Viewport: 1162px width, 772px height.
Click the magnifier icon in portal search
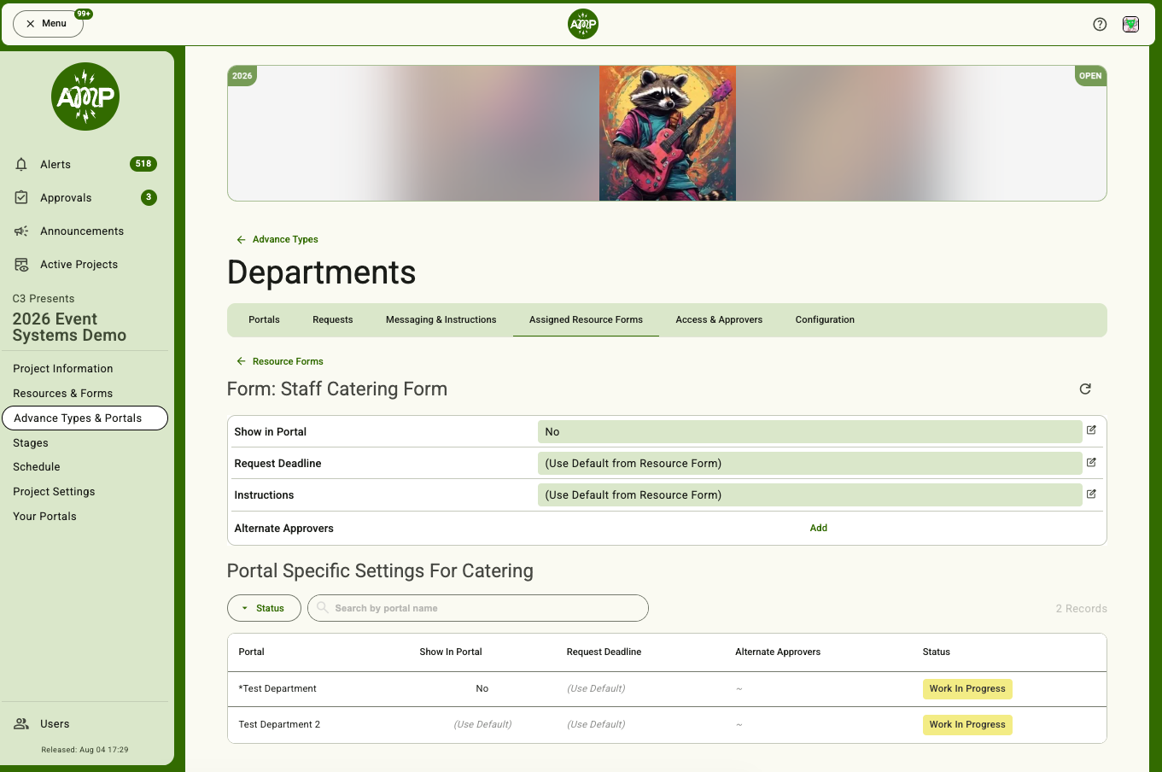(323, 608)
